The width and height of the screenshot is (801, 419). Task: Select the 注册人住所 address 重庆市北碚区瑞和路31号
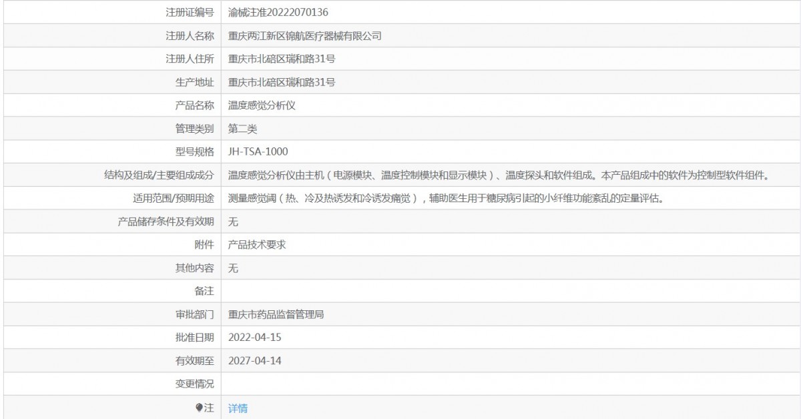(x=282, y=59)
